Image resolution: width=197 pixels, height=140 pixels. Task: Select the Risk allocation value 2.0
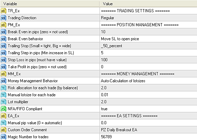tap(148, 88)
